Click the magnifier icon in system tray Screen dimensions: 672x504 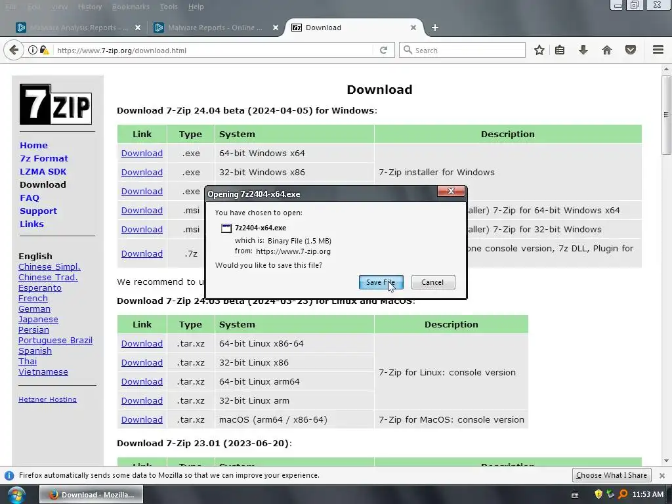623,494
